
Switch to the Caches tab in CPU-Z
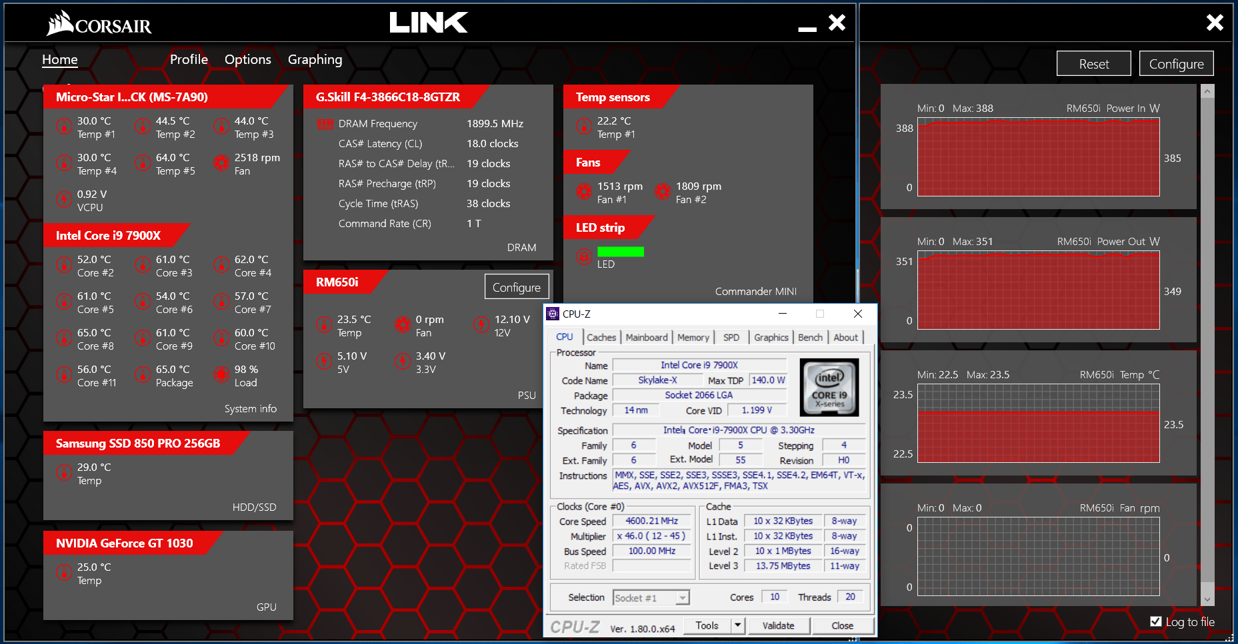click(x=601, y=338)
